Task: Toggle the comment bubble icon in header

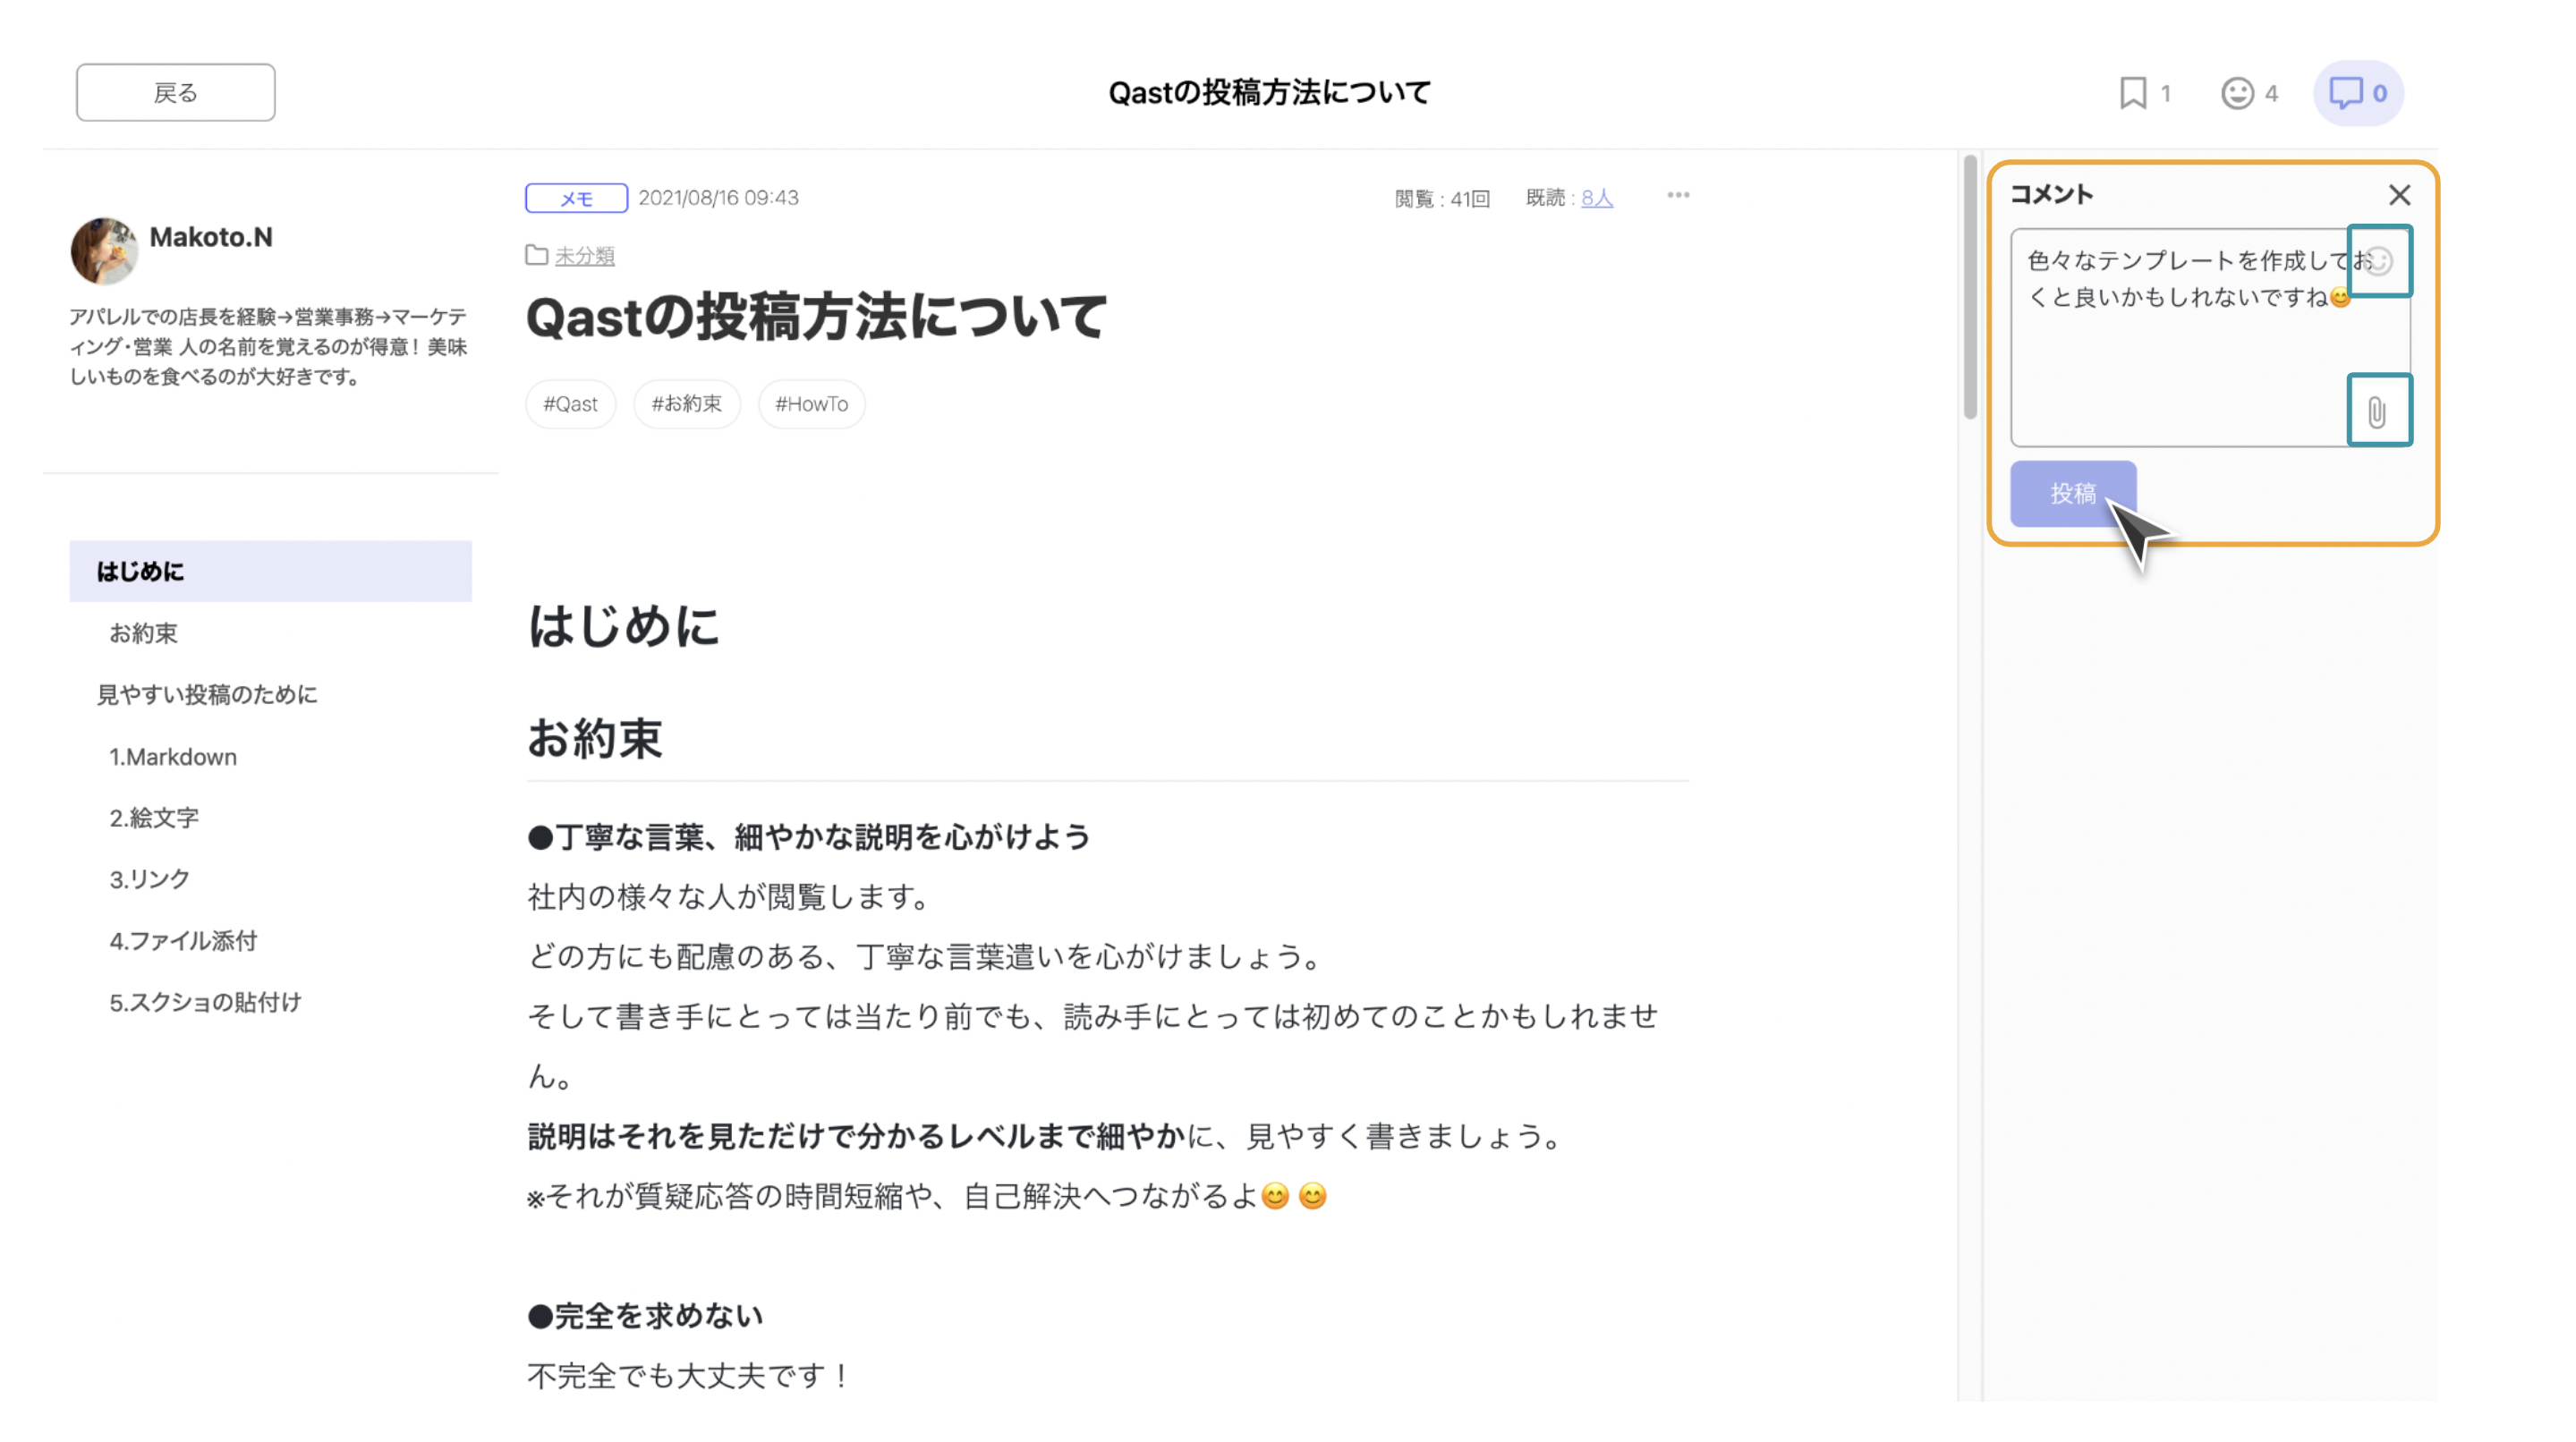Action: pyautogui.click(x=2358, y=93)
